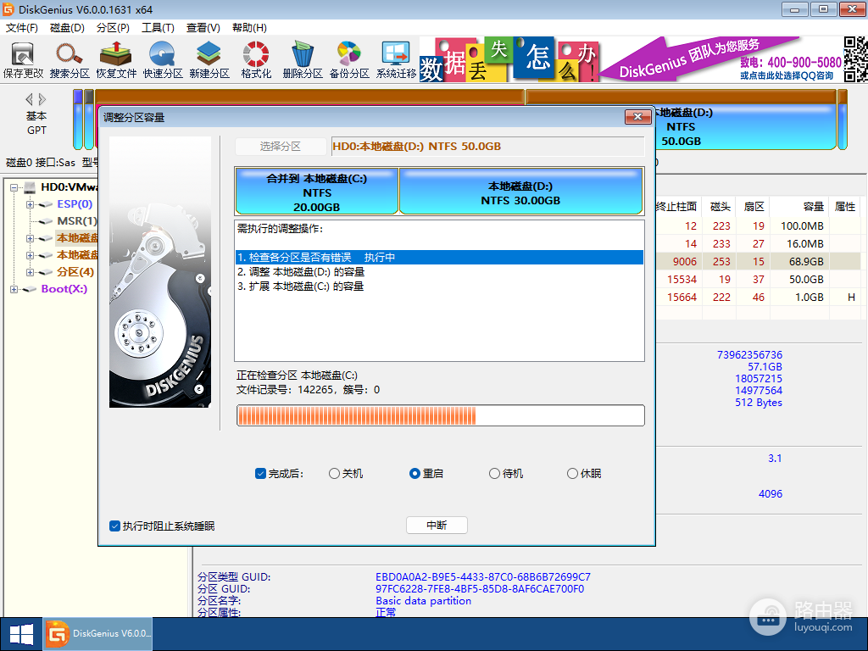
Task: Click the 属性 column header
Action: 845,207
